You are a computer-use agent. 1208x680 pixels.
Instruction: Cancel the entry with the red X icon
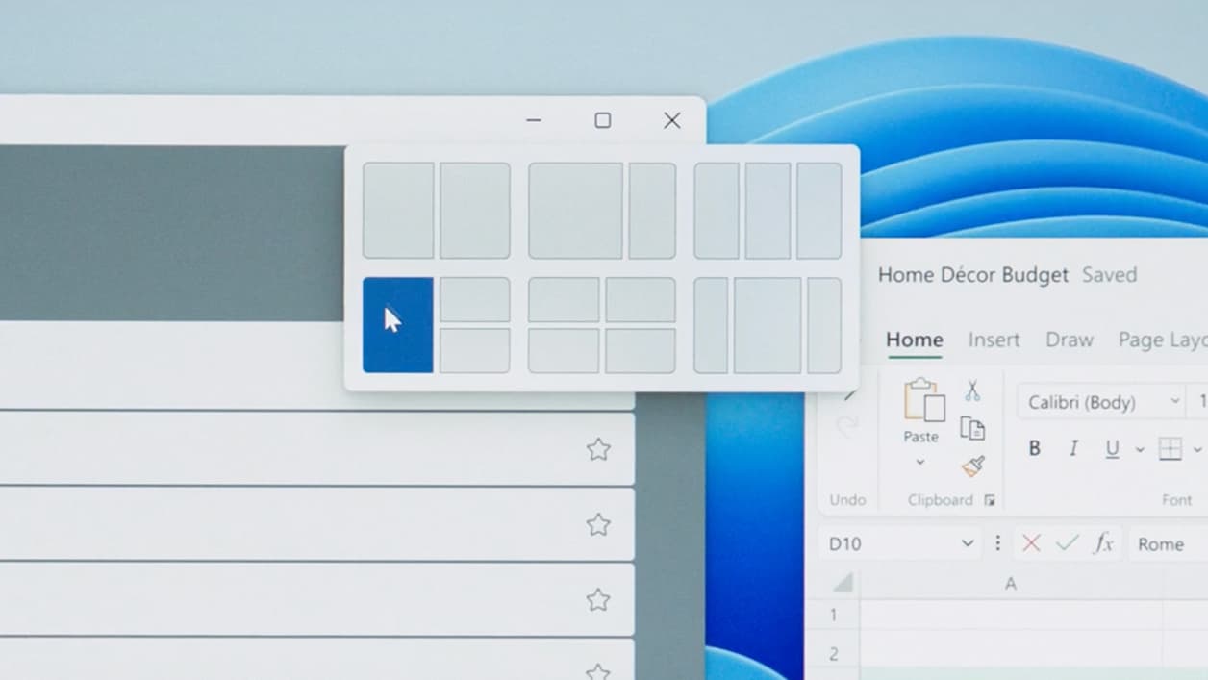1031,543
